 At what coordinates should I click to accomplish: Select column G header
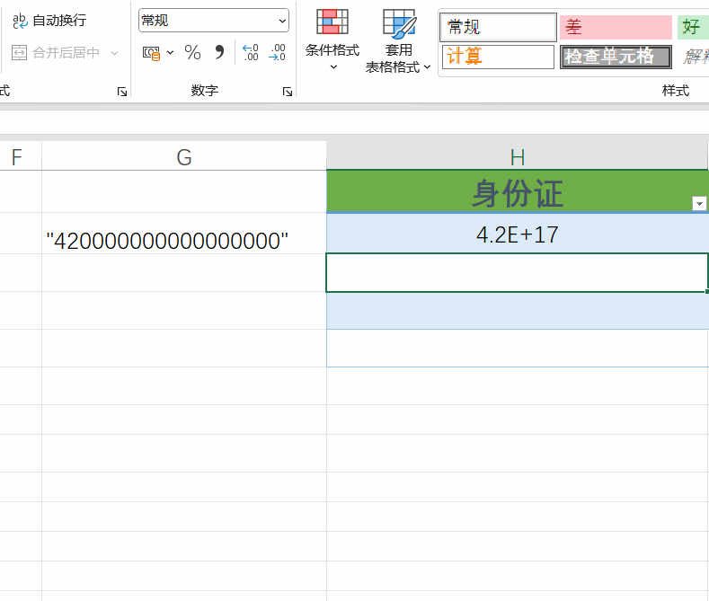[x=184, y=157]
